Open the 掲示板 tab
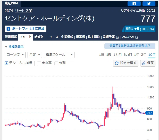 (x=80, y=37)
